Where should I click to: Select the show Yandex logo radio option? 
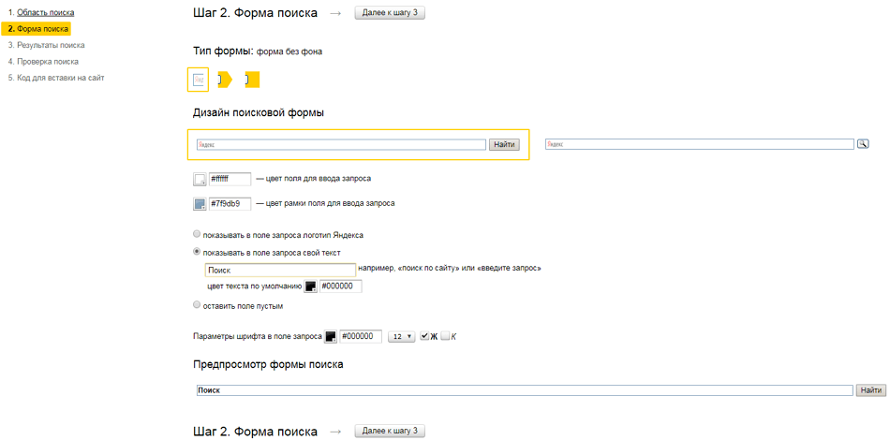tap(197, 234)
